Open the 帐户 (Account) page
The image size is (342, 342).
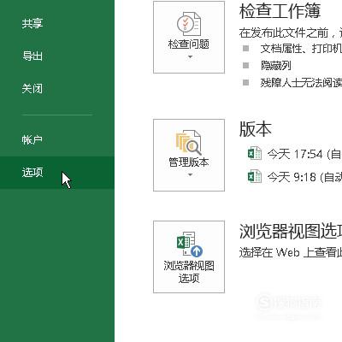pyautogui.click(x=32, y=139)
